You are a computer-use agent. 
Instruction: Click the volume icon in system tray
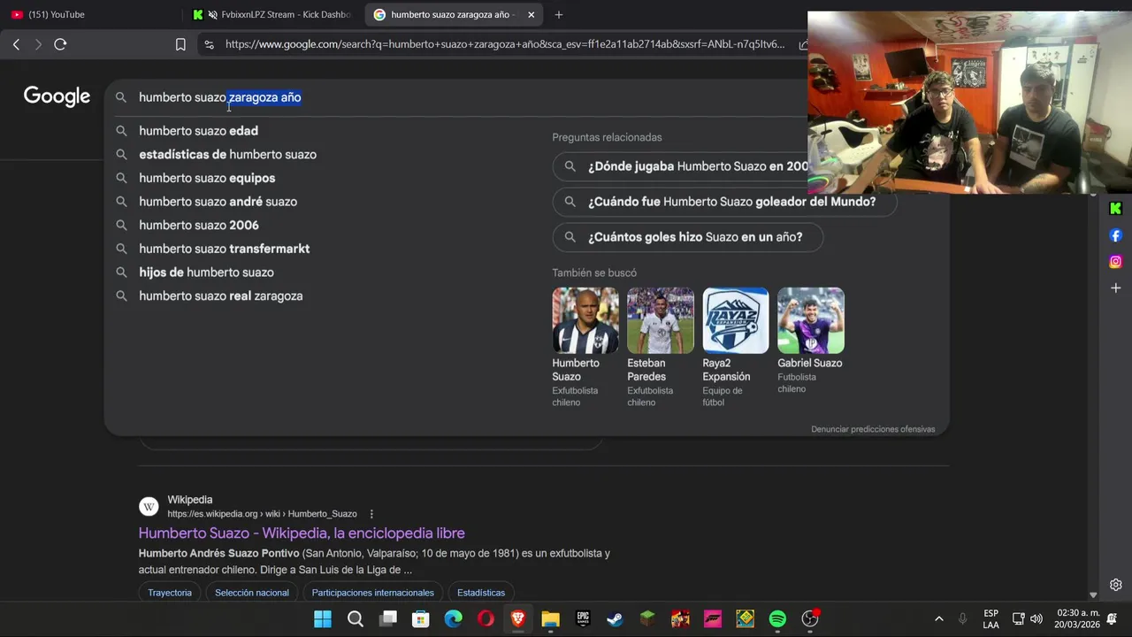coord(1036,618)
